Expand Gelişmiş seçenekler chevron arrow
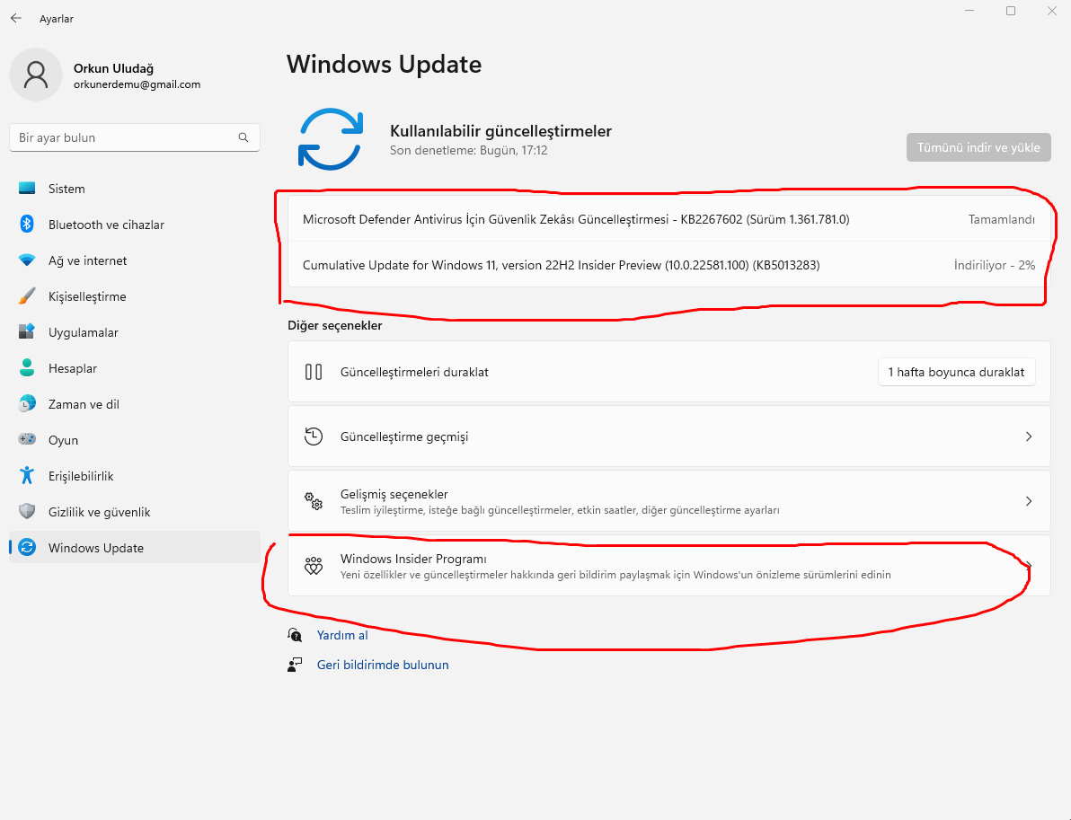 tap(1029, 501)
